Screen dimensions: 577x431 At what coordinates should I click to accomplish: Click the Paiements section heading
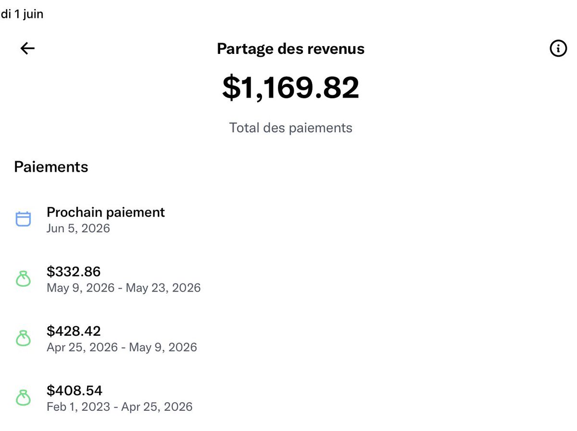(x=51, y=167)
